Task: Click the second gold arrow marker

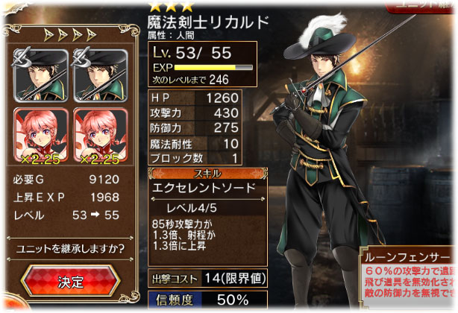Action: tap(63, 35)
